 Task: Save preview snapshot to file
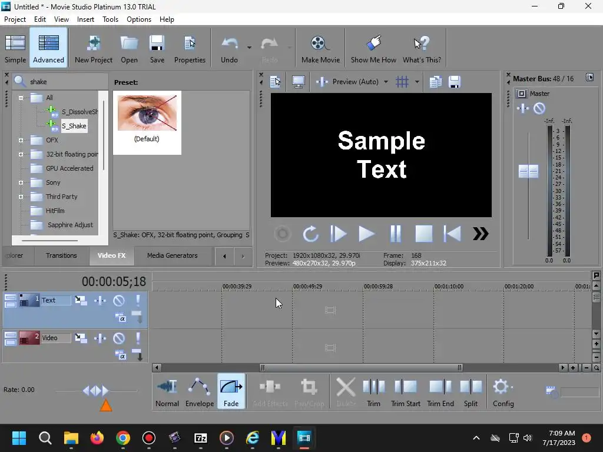[x=454, y=82]
